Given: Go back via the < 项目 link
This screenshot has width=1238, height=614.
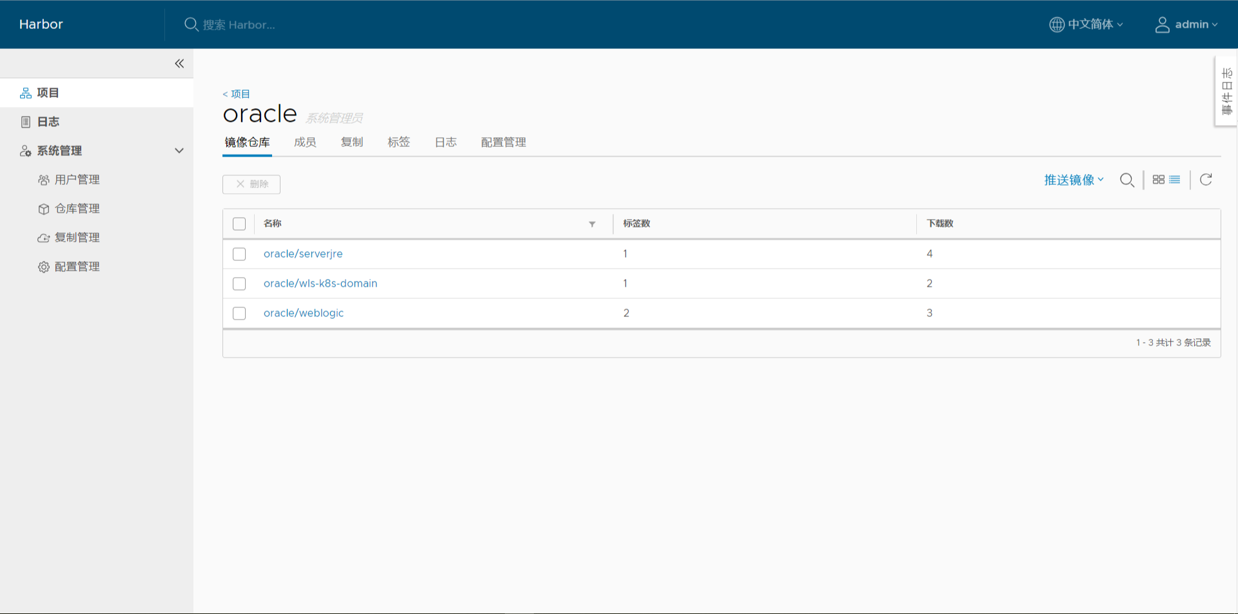Looking at the screenshot, I should point(236,94).
